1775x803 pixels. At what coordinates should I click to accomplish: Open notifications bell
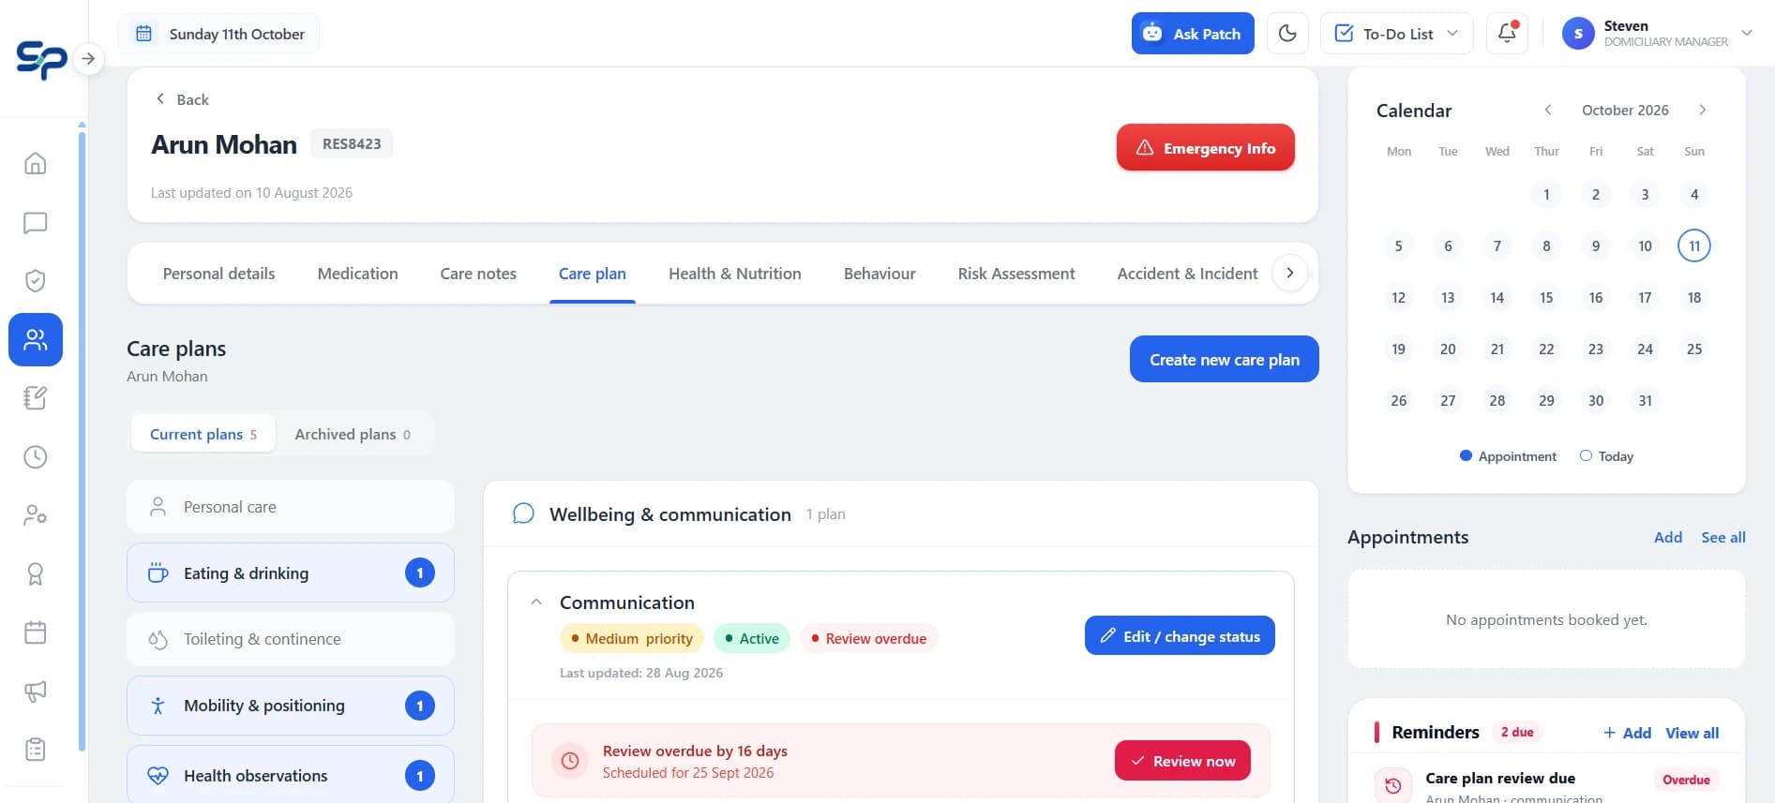click(x=1507, y=34)
